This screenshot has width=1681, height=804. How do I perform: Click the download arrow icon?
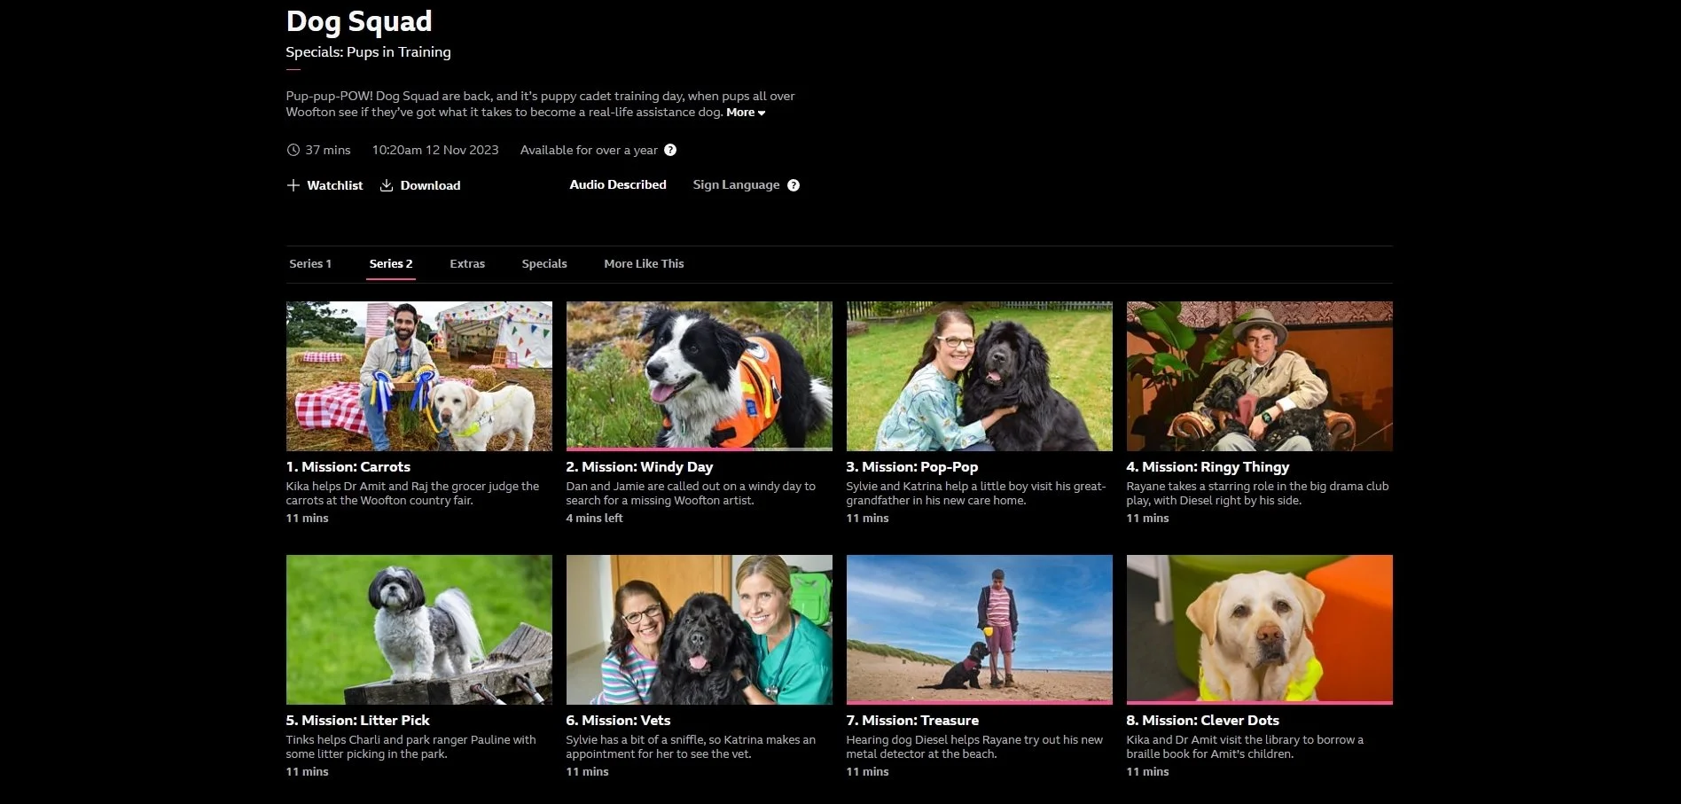387,185
